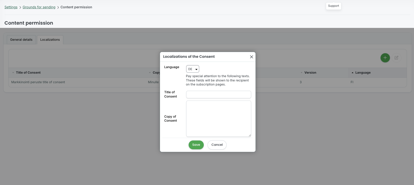
Task: Click the green add localization plus icon
Action: click(385, 58)
